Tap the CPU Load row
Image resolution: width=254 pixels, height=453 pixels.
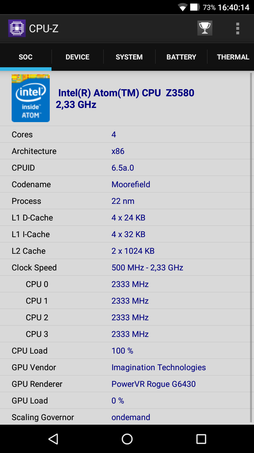click(125, 351)
